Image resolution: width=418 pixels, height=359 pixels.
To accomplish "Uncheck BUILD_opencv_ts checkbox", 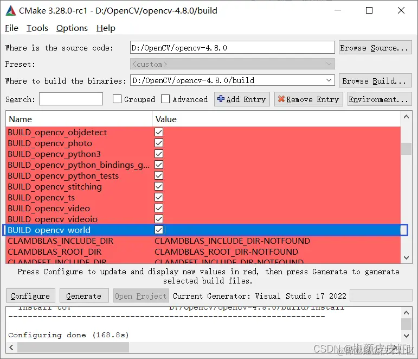I will click(159, 197).
